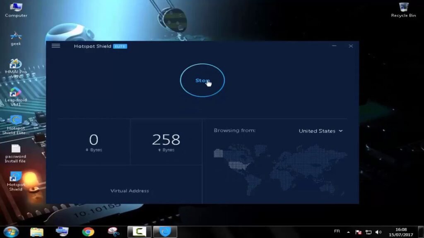Click the Show desktop strip
The height and width of the screenshot is (238, 424).
pos(421,232)
